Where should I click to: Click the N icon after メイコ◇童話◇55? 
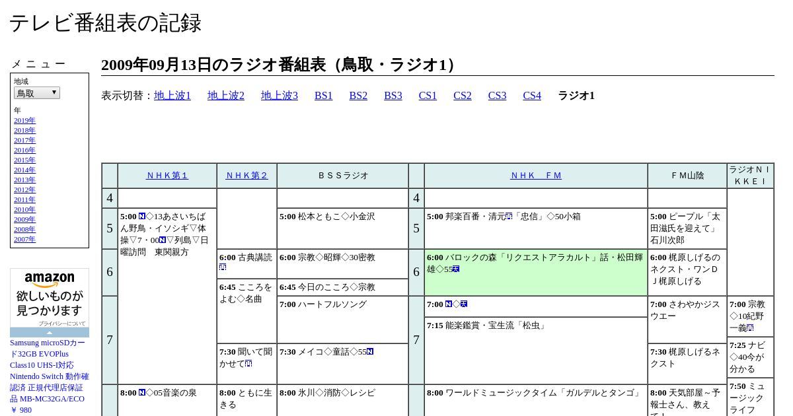pos(370,351)
